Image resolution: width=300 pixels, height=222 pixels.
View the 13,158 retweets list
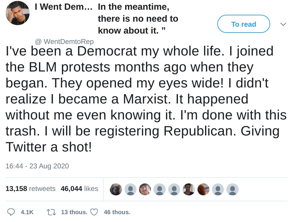click(31, 189)
